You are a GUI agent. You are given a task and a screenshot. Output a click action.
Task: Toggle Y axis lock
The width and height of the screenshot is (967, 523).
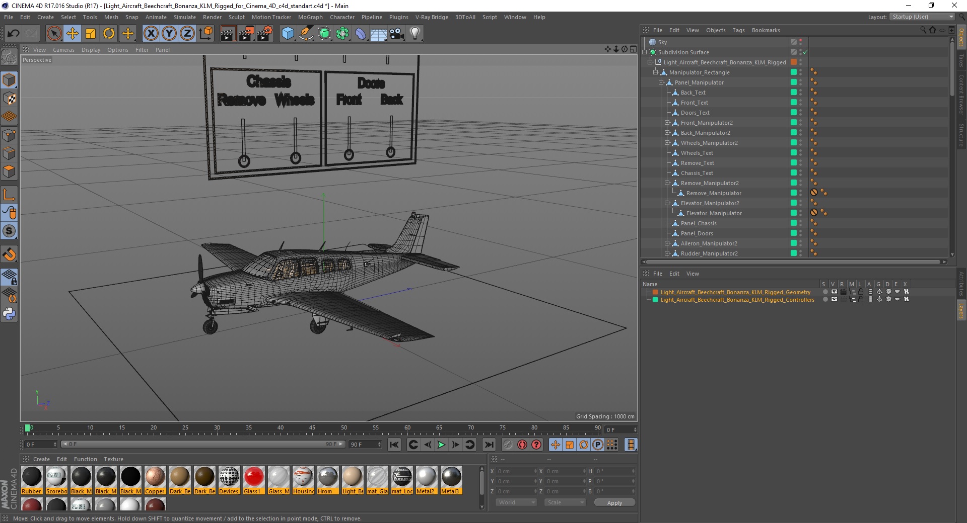(x=169, y=34)
